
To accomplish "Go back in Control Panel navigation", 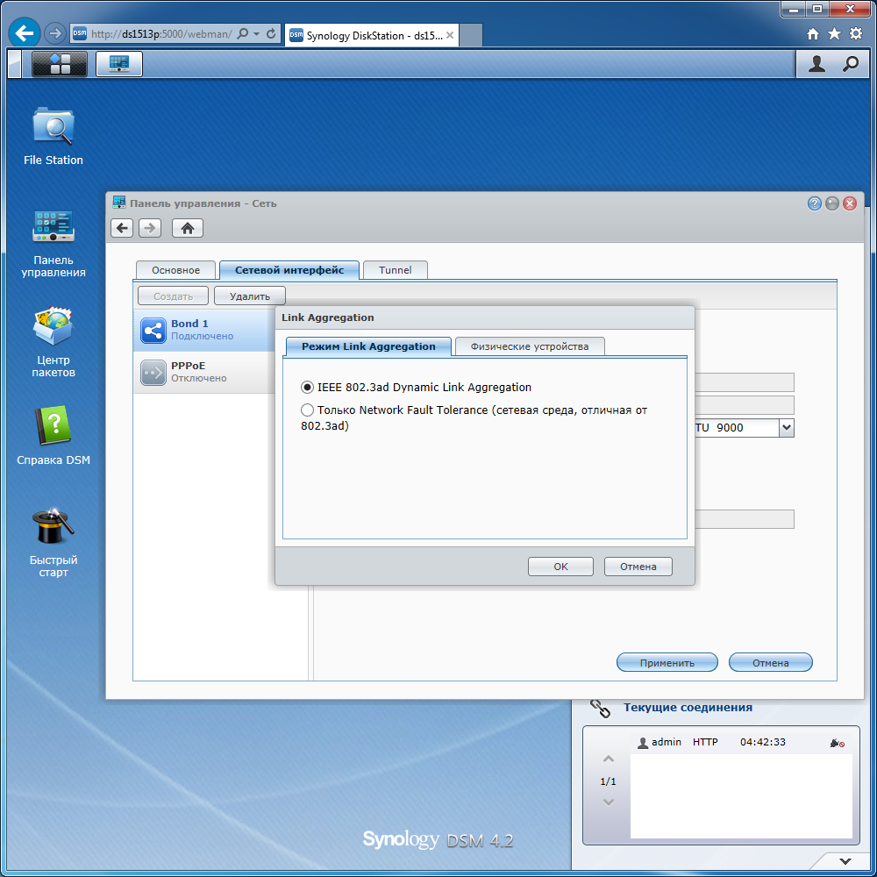I will click(122, 228).
